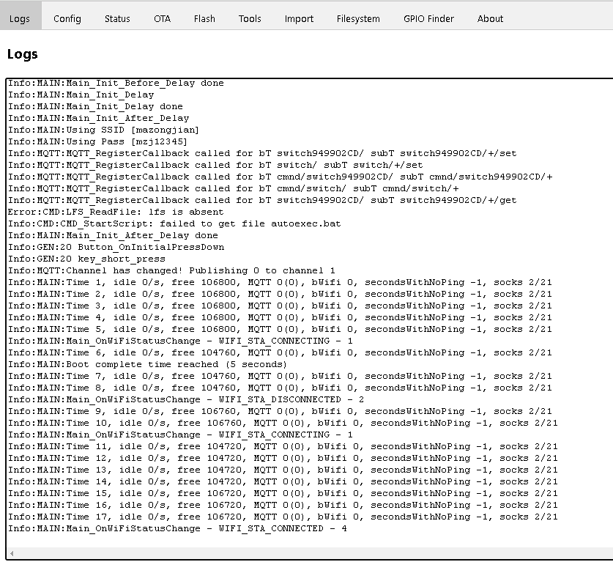613x562 pixels.
Task: Click the 'LFS_ReadFile: lfs is absent' error line
Action: (116, 212)
